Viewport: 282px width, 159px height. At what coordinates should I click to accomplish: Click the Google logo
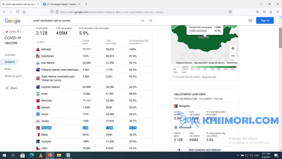[13, 21]
